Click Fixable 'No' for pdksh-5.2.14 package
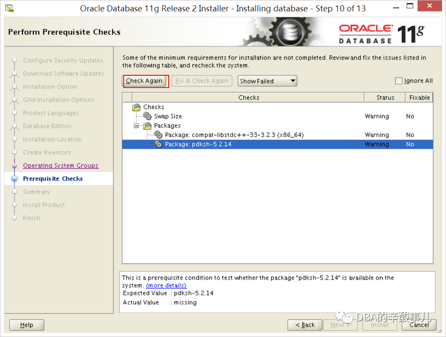Screen dimensions: 446x337 tap(410, 144)
